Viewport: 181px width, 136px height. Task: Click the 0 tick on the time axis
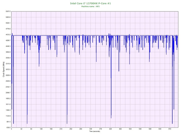11,129
